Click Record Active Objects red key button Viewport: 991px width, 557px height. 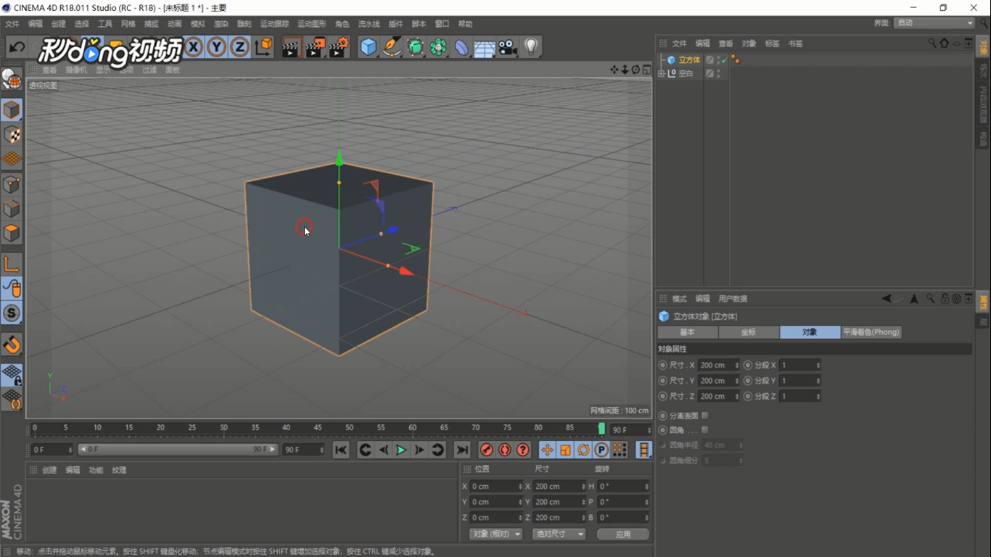click(487, 450)
